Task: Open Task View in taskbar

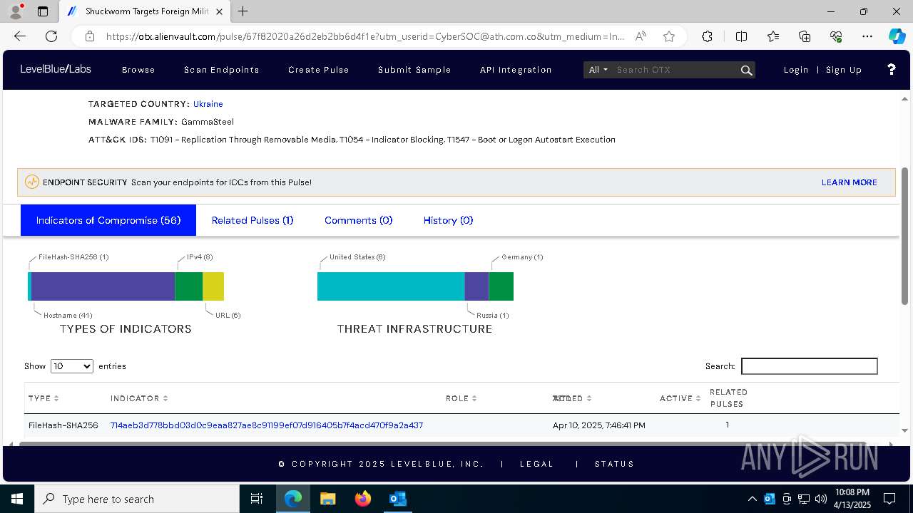Action: 257,499
